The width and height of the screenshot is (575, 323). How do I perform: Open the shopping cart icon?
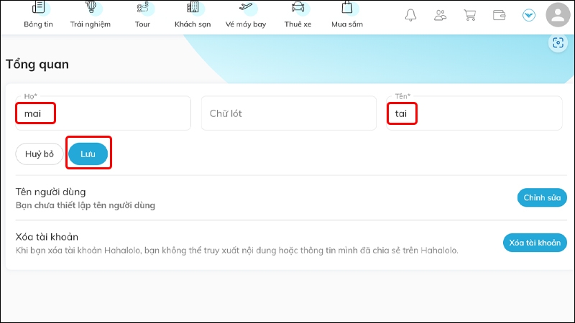pos(470,15)
